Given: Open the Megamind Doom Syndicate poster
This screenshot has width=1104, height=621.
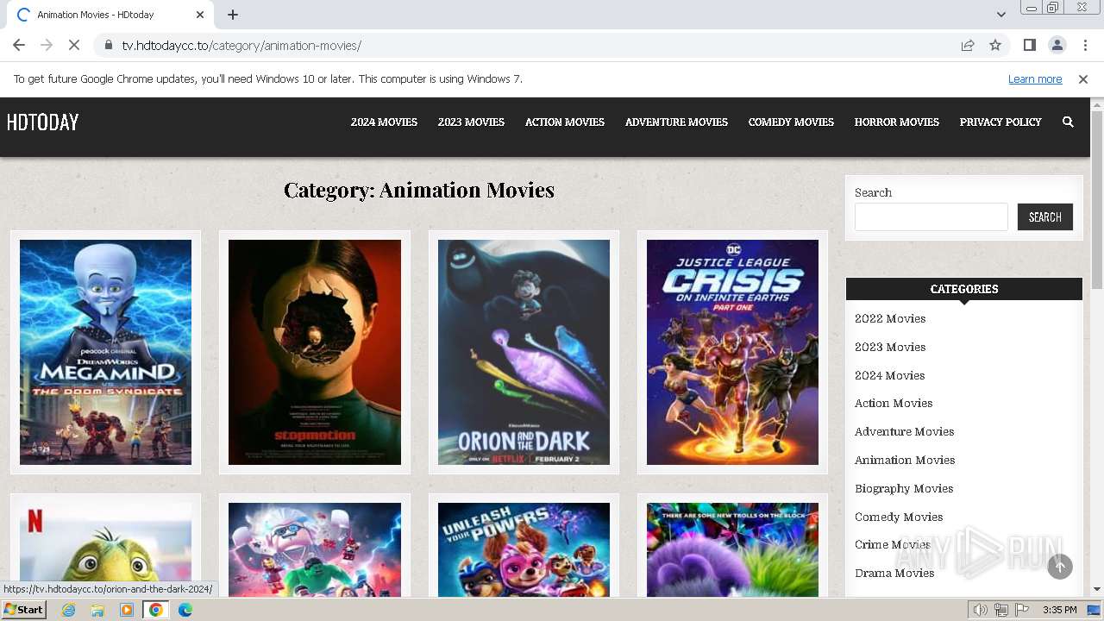Looking at the screenshot, I should (x=105, y=352).
